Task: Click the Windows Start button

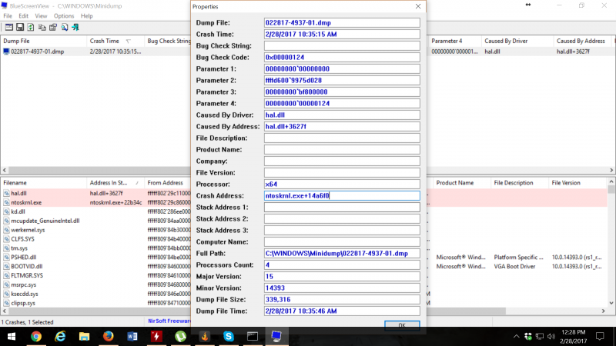Action: tap(12, 336)
